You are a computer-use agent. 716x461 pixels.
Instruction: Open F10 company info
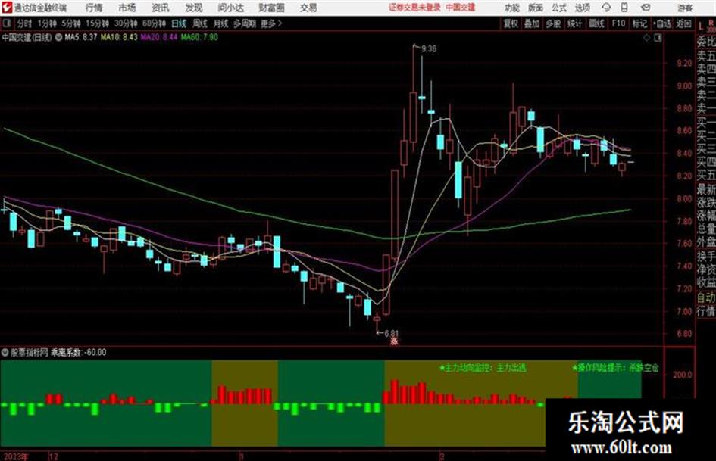pos(618,23)
